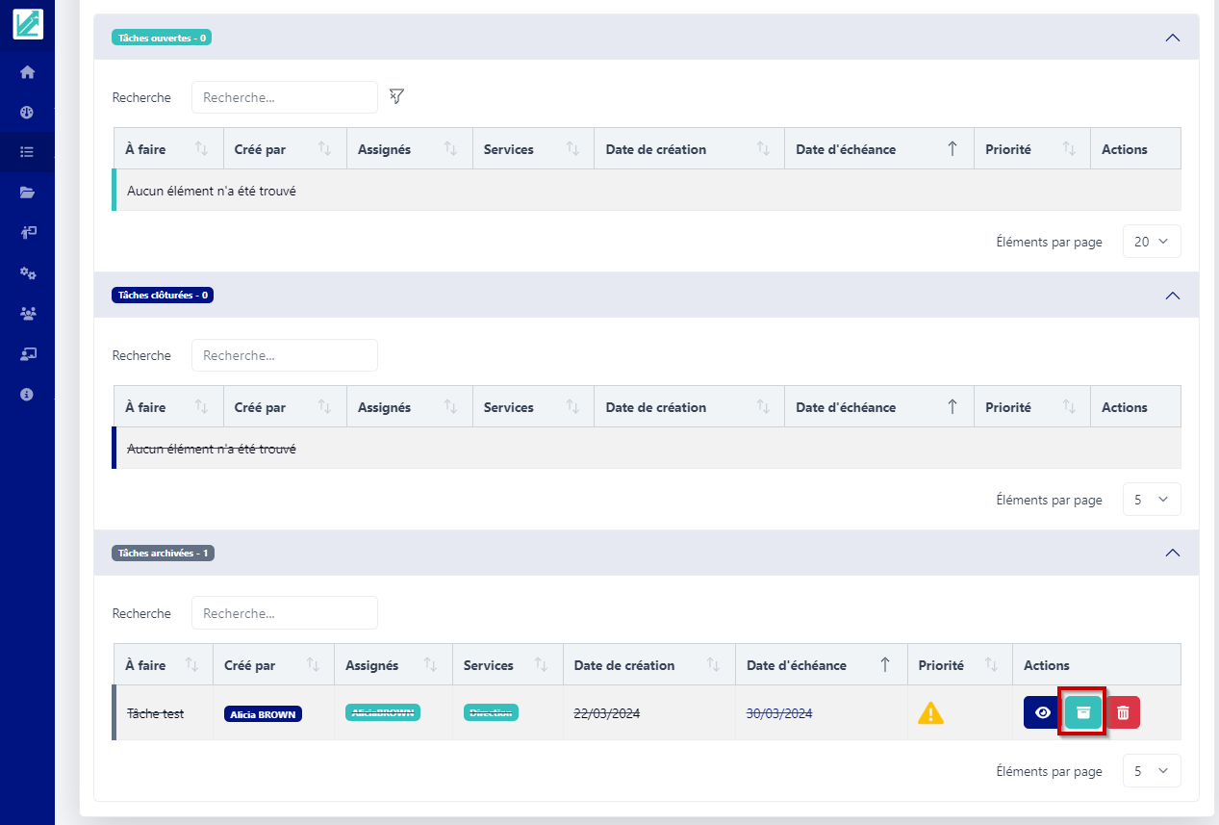Unarchive Tâche test with the teal archive button

click(x=1083, y=712)
